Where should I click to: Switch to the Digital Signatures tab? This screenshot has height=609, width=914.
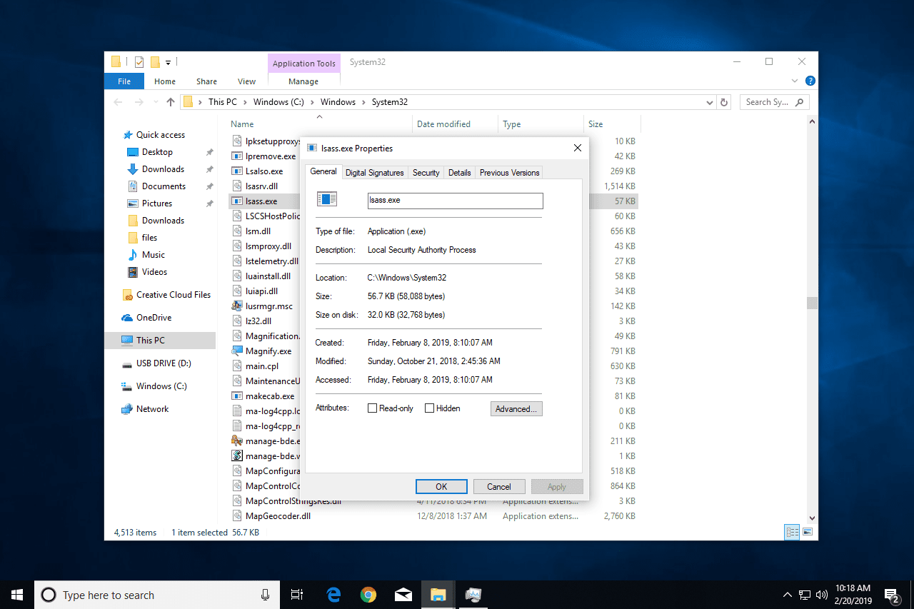point(374,173)
